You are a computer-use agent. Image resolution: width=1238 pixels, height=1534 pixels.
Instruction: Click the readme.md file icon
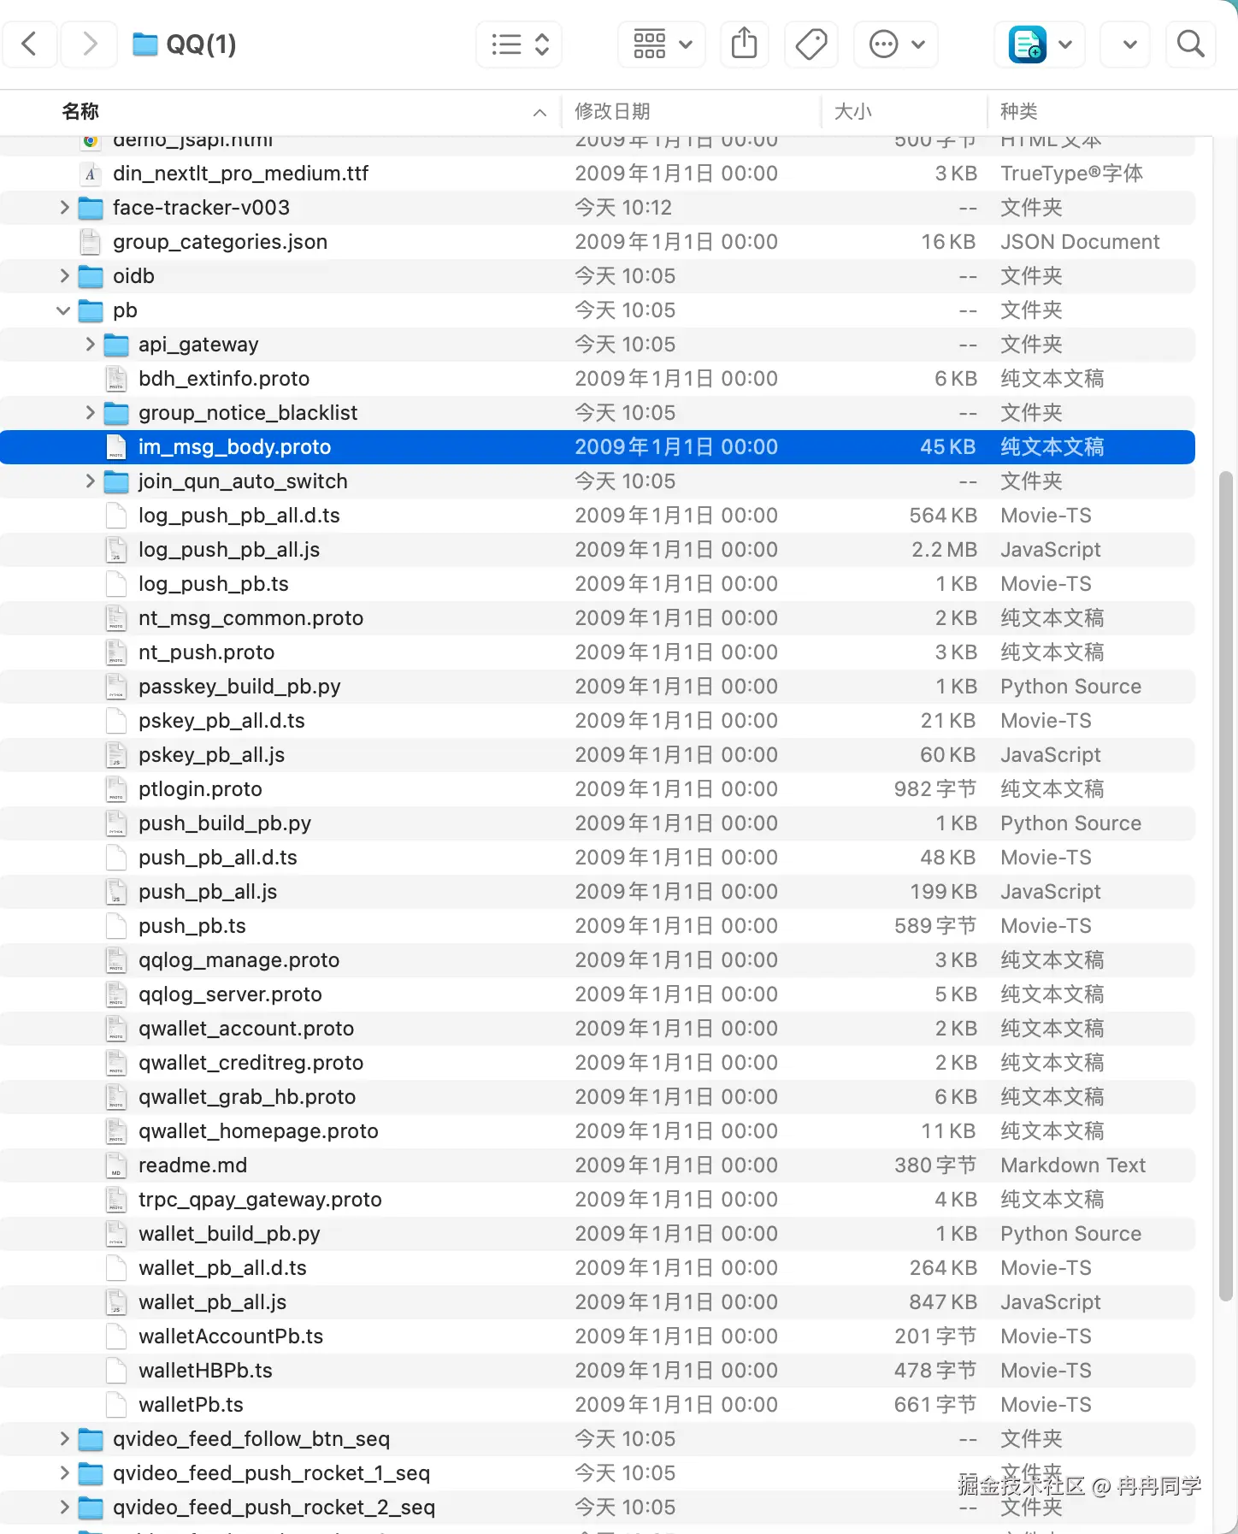pyautogui.click(x=116, y=1165)
